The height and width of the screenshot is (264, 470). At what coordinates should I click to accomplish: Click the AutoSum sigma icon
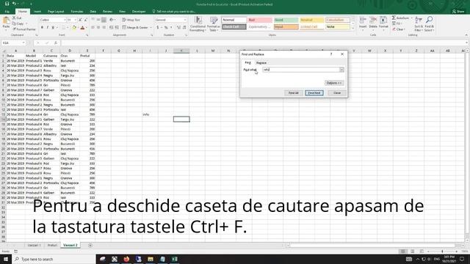[x=394, y=18]
